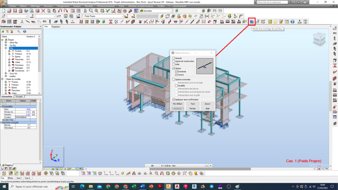338x190 pixels.
Task: Toggle Appliquer sans confirmation checkbox
Action: (174, 99)
